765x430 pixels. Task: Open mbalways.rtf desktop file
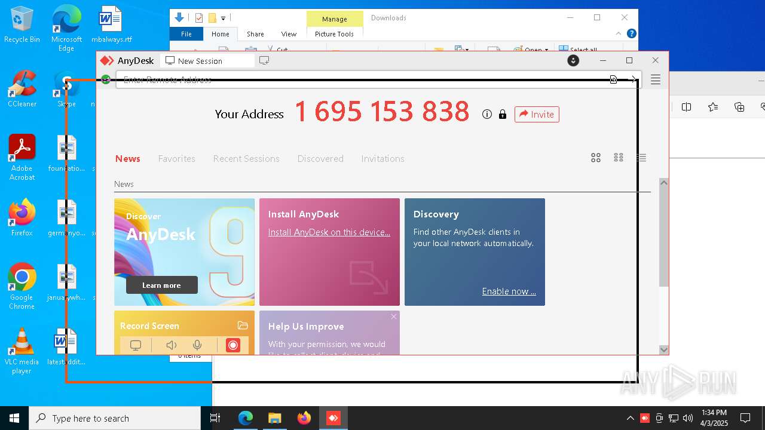pos(111,24)
